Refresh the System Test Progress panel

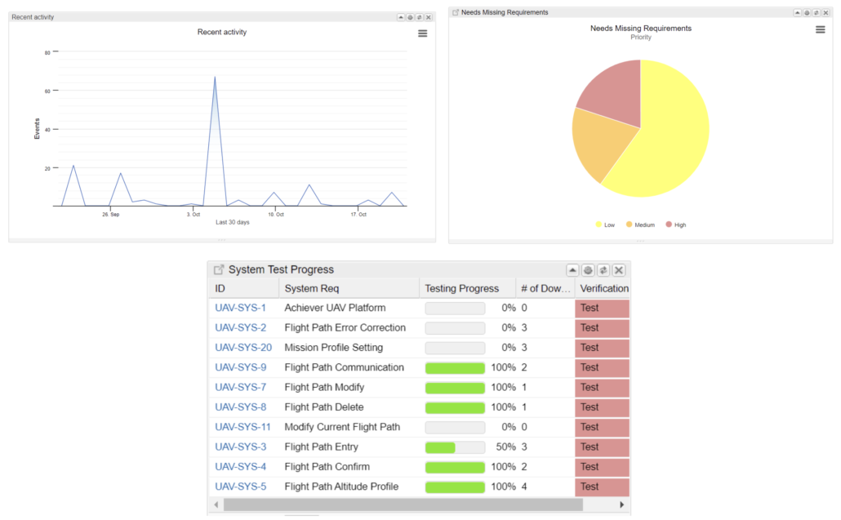(603, 270)
